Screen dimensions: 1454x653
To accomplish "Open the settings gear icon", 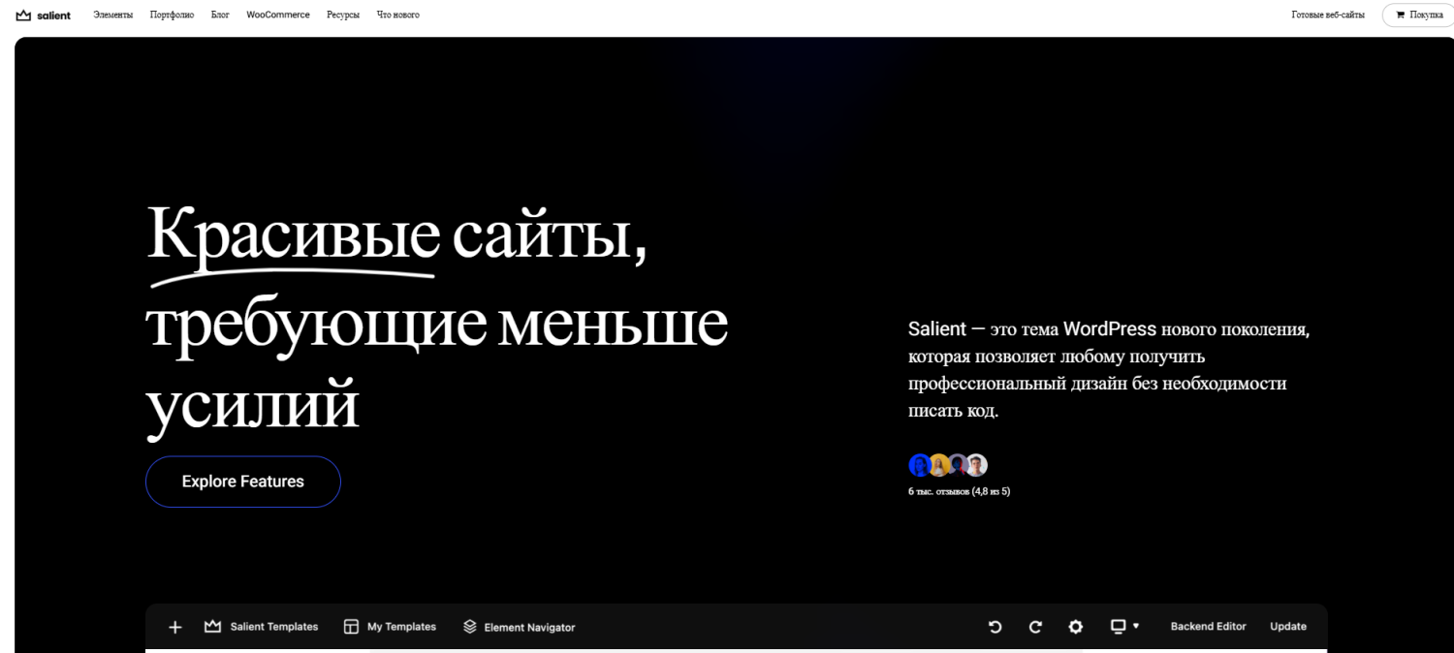I will pyautogui.click(x=1075, y=627).
